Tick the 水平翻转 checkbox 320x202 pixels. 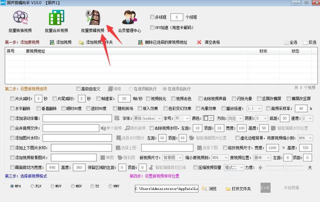tap(12, 108)
